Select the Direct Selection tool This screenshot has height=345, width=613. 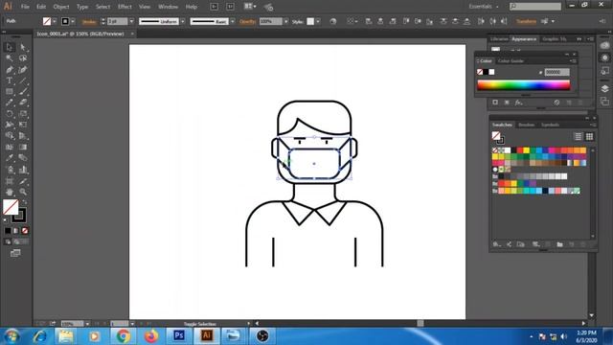pyautogui.click(x=23, y=47)
